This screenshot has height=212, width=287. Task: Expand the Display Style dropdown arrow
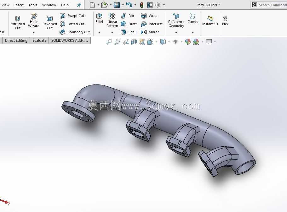click(169, 42)
